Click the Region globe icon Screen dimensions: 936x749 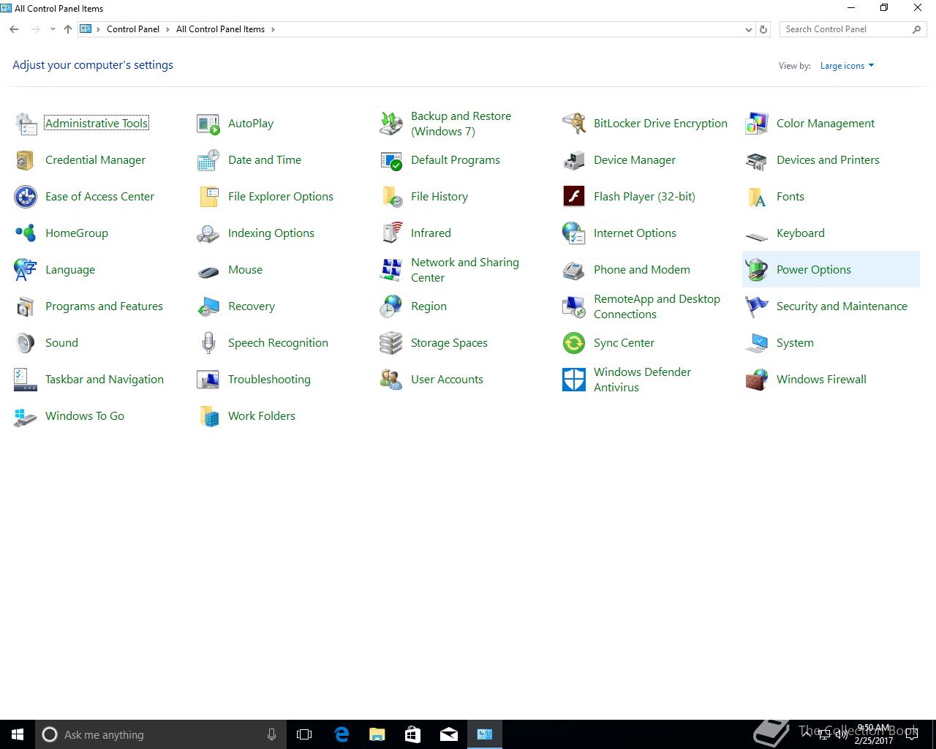[x=391, y=306]
